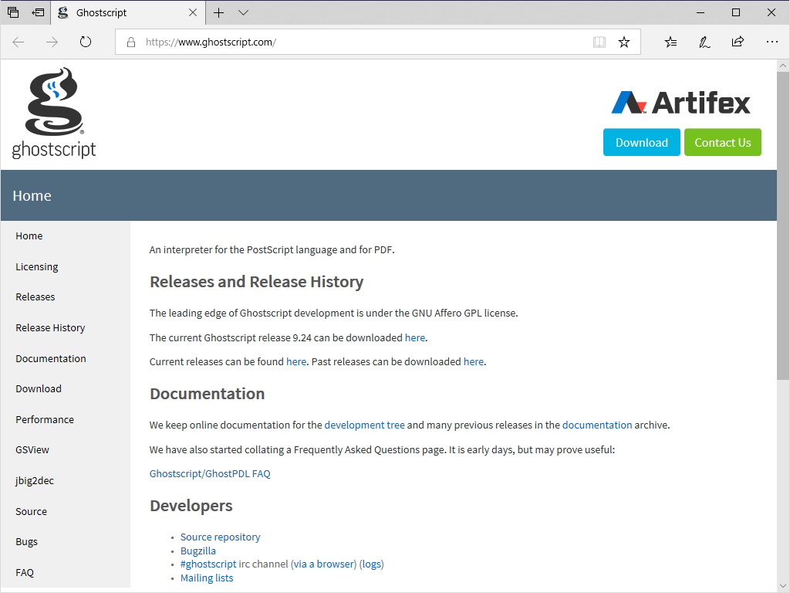The image size is (790, 593).
Task: Open Source in sidebar menu
Action: (x=31, y=511)
